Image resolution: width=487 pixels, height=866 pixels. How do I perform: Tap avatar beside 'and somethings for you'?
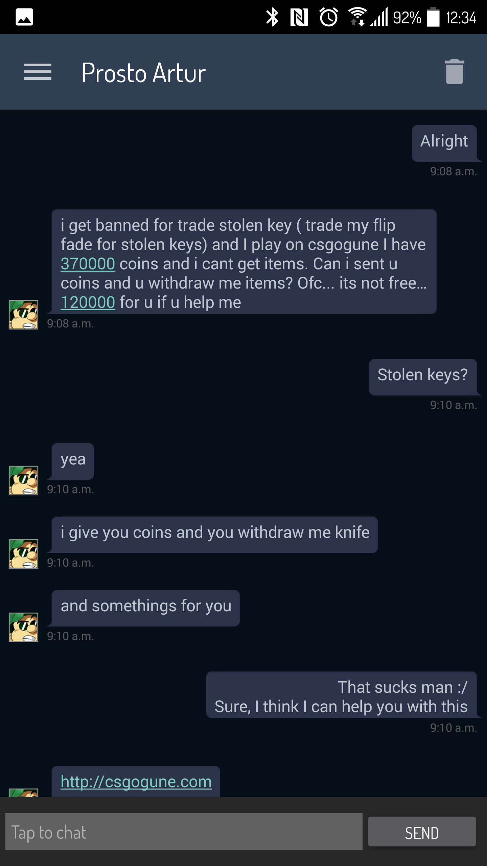pos(23,627)
